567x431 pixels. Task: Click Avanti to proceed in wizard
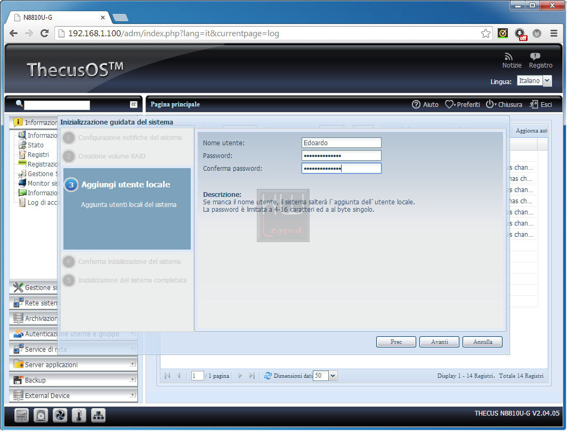[x=439, y=342]
